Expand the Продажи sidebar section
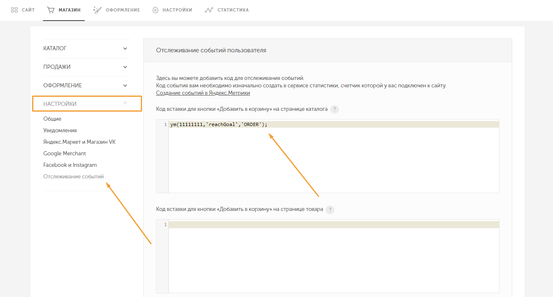Image resolution: width=553 pixels, height=297 pixels. [86, 67]
